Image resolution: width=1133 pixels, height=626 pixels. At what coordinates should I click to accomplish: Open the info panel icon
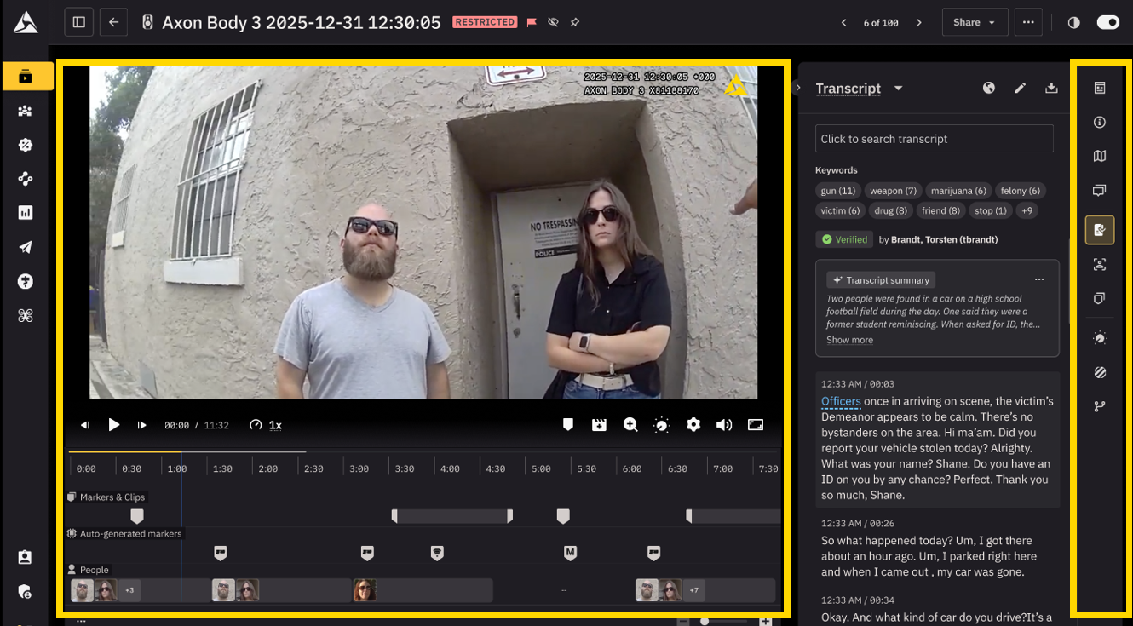click(x=1100, y=123)
